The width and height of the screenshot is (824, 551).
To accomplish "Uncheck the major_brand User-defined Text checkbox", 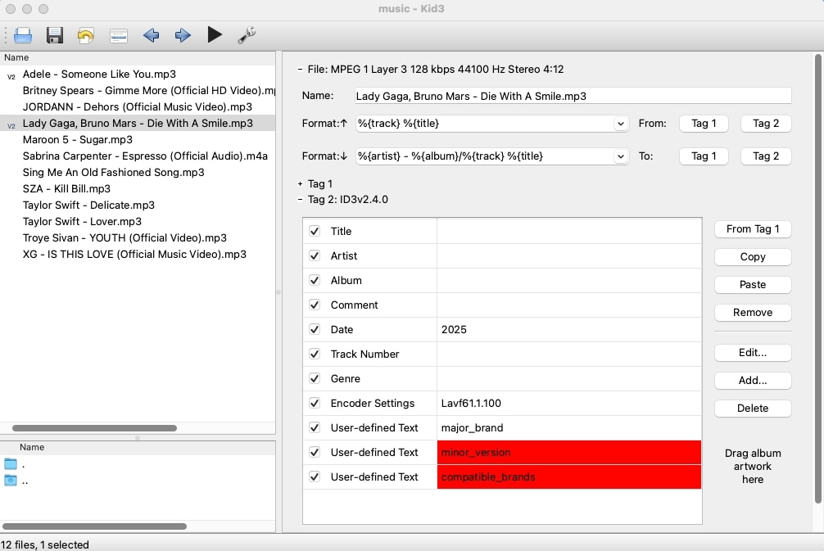I will 315,427.
